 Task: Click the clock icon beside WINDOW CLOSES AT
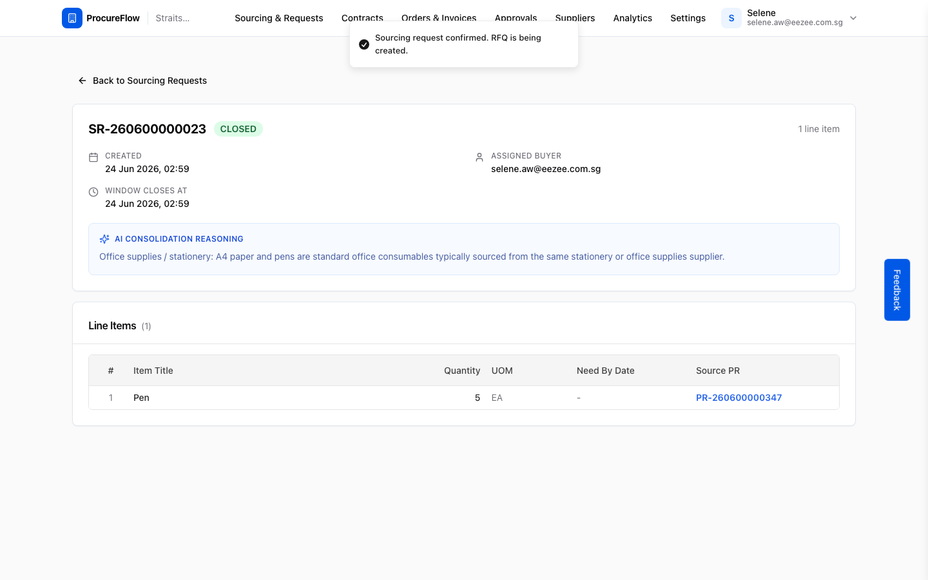[93, 192]
